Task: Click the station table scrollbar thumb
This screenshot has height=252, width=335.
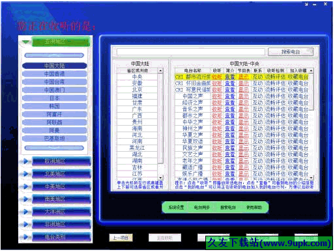Action: click(311, 91)
